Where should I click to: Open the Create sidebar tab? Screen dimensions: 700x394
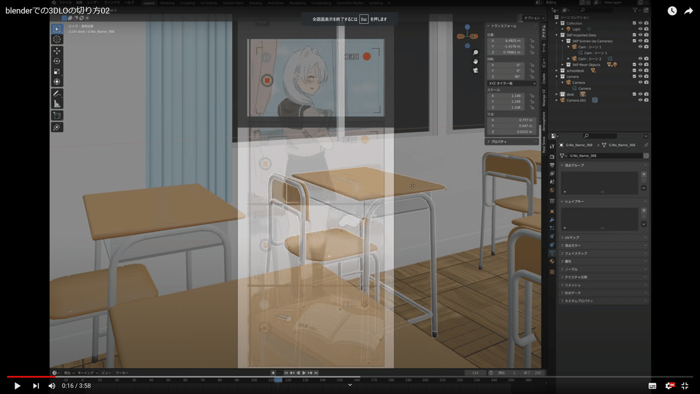pyautogui.click(x=544, y=78)
